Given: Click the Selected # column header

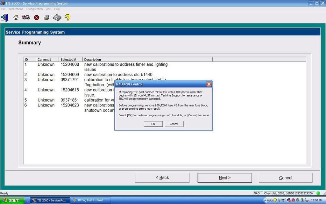Looking at the screenshot, I should (71, 60).
